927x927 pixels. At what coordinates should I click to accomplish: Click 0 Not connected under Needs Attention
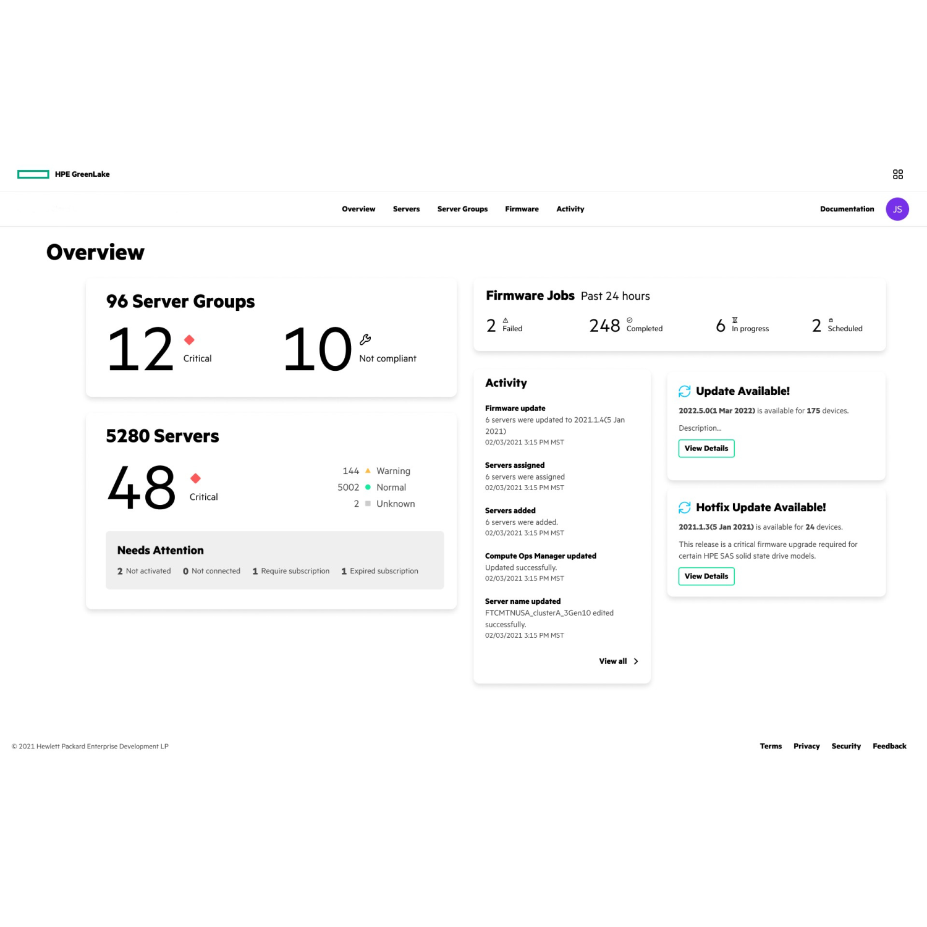(x=211, y=571)
